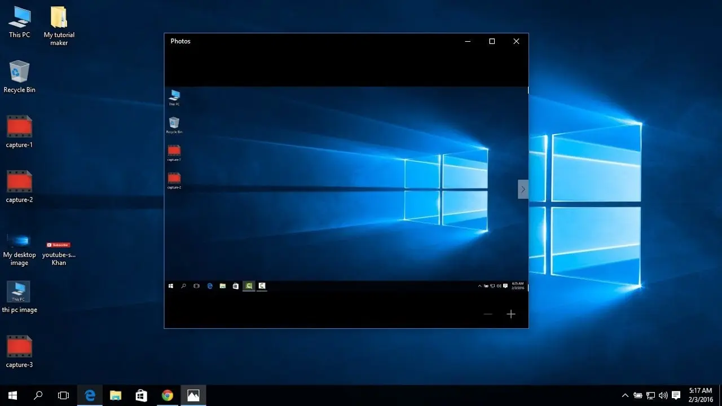
Task: Click the Photos title bar text
Action: tap(180, 41)
